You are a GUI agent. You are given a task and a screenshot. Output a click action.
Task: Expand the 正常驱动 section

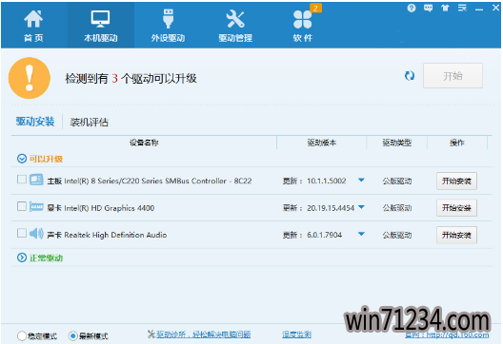(x=22, y=258)
